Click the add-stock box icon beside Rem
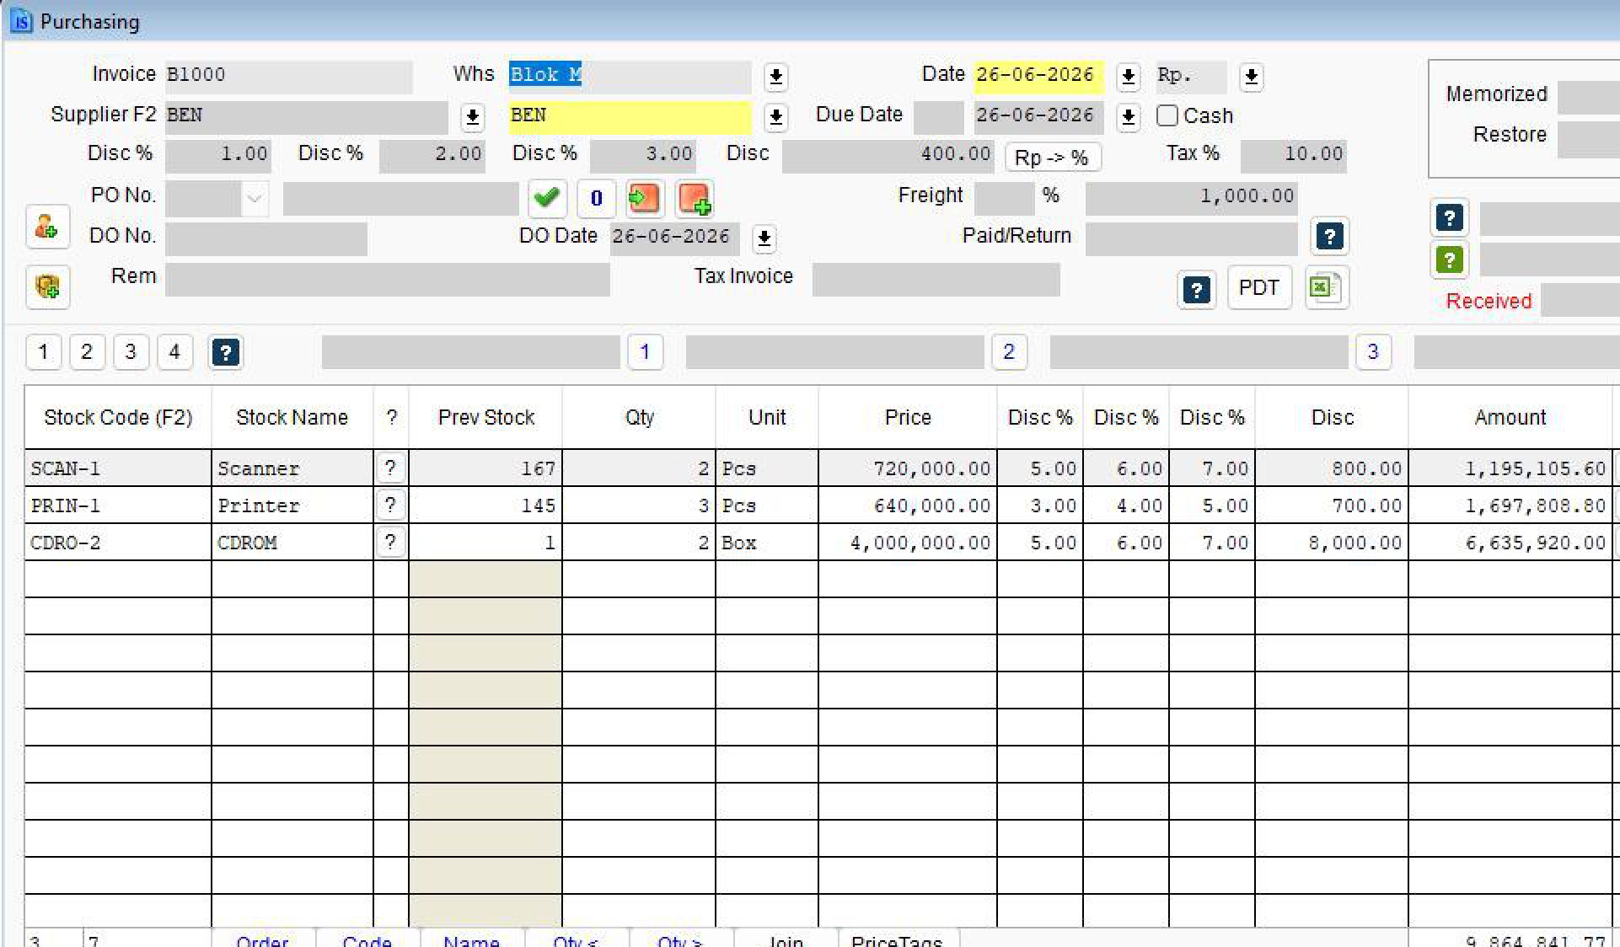This screenshot has height=947, width=1620. pyautogui.click(x=47, y=287)
